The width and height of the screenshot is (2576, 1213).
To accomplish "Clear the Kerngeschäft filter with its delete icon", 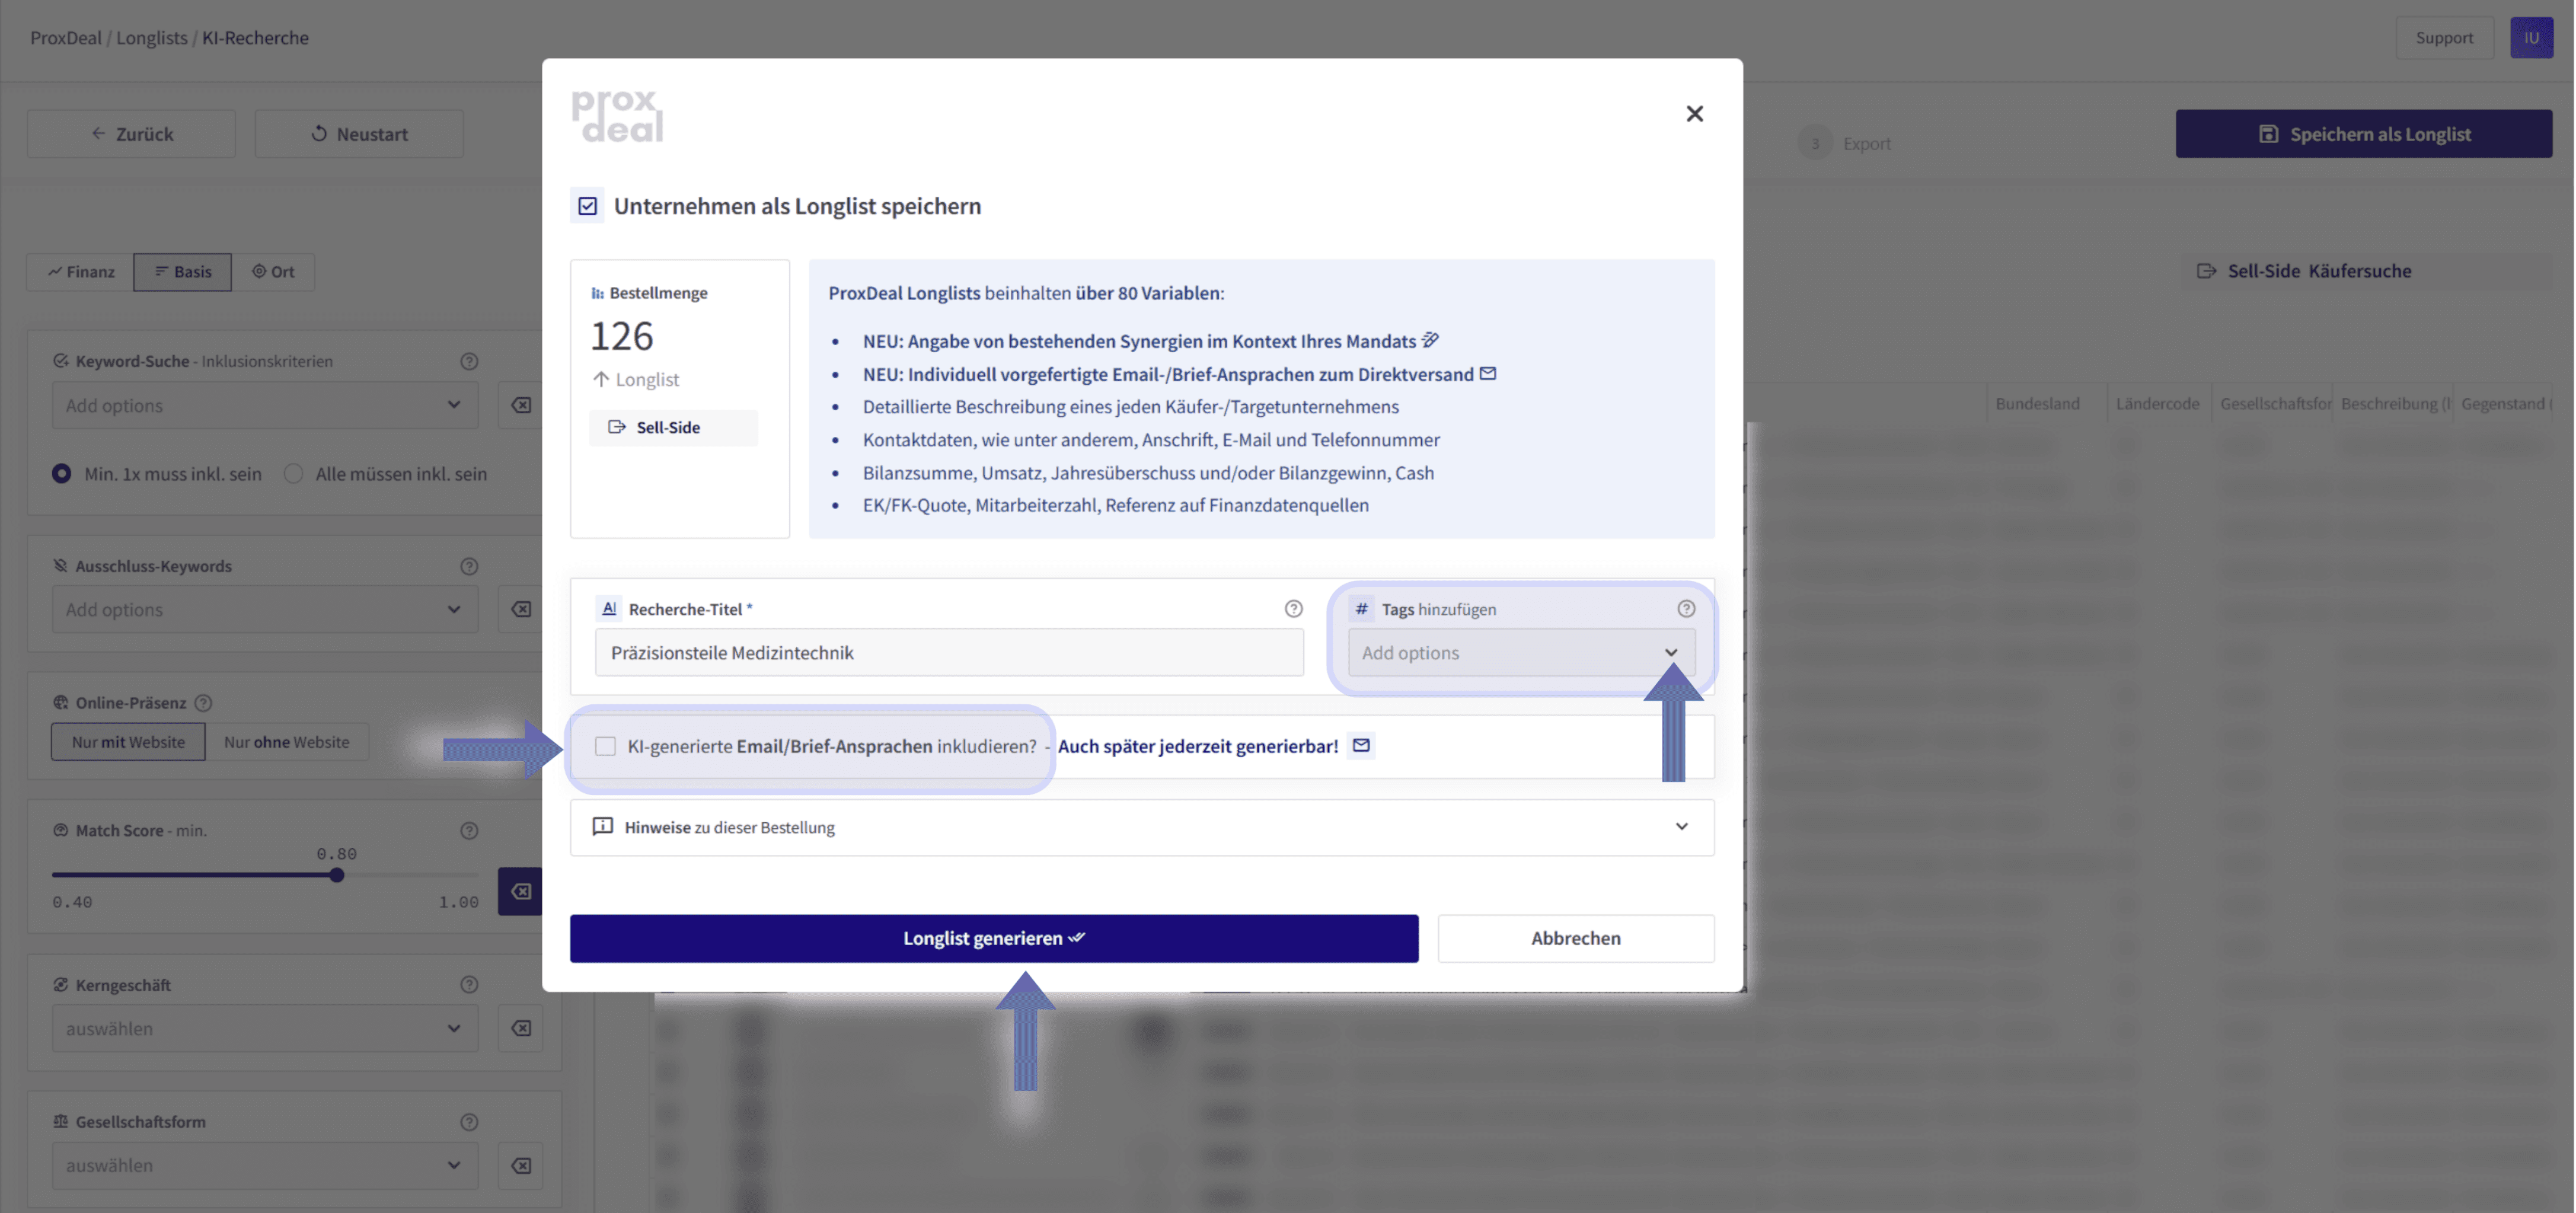I will 521,1028.
